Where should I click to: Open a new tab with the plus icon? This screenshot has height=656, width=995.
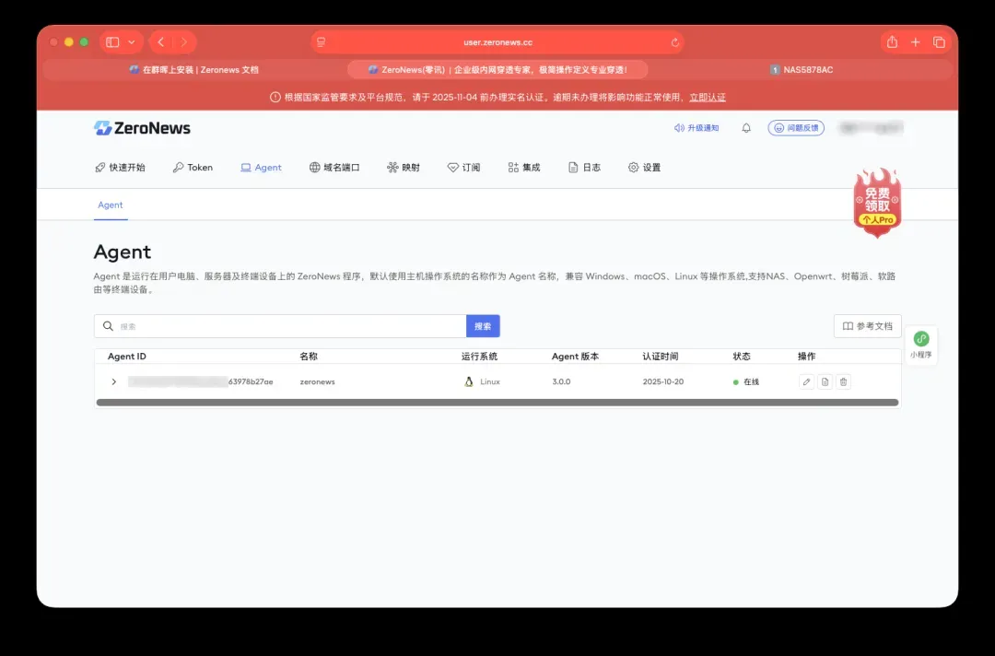[916, 42]
